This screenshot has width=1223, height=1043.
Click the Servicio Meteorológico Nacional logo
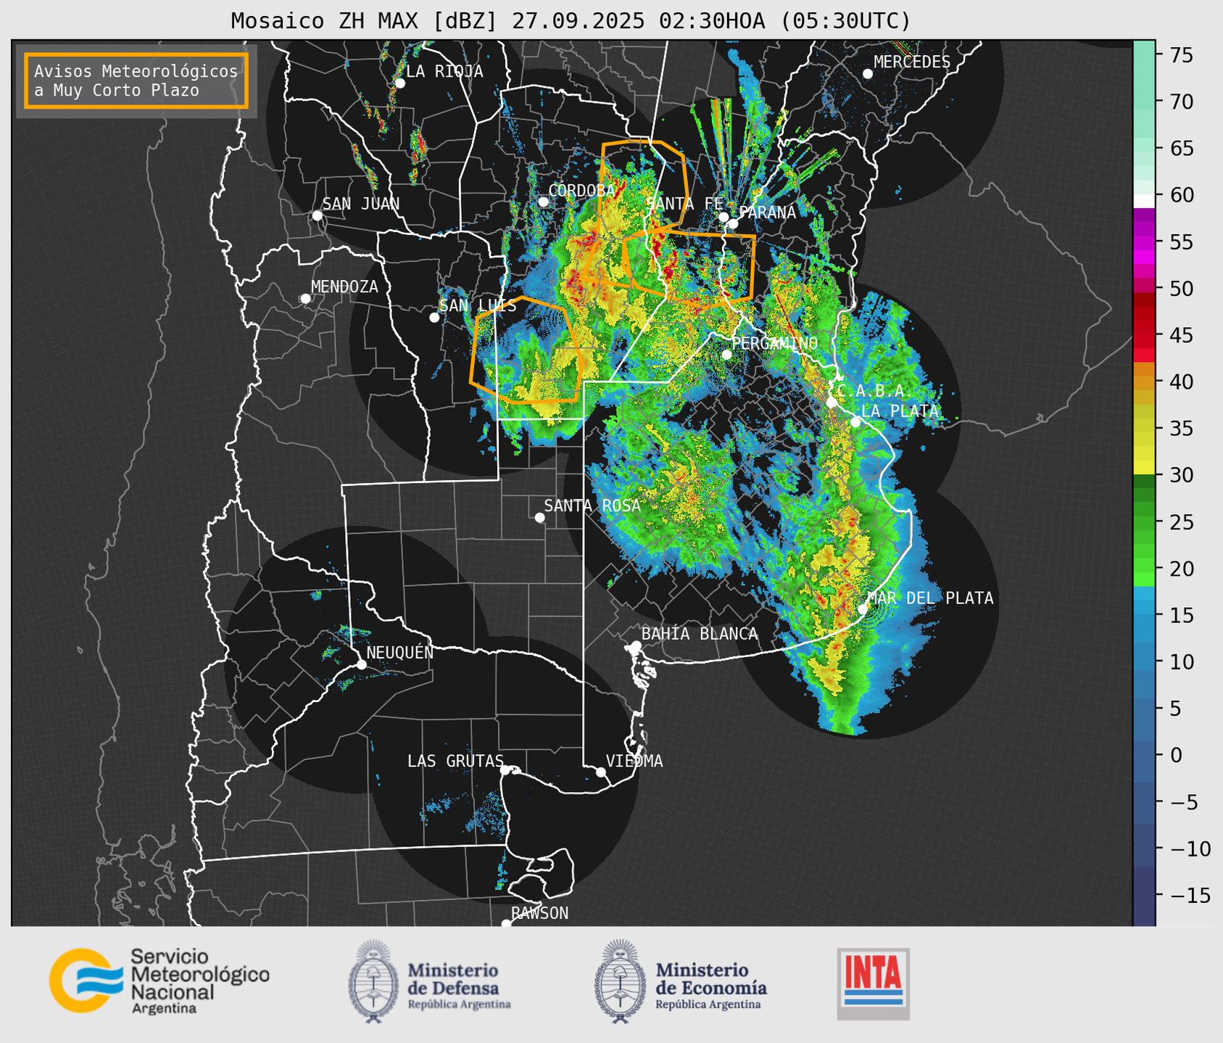(159, 981)
